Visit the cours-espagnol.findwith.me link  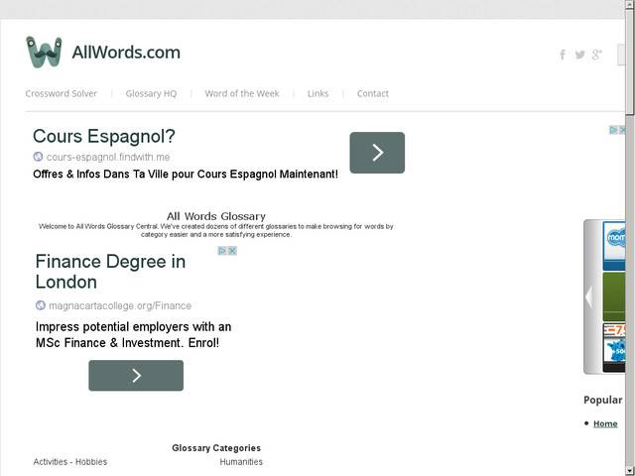pyautogui.click(x=108, y=157)
